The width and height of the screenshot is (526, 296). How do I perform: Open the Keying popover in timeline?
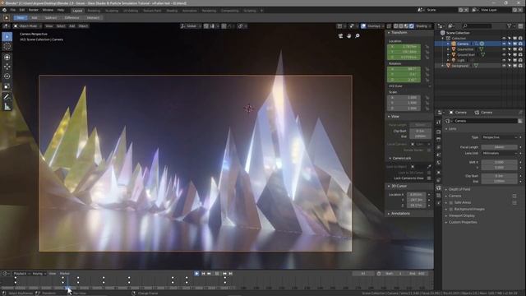[39, 274]
